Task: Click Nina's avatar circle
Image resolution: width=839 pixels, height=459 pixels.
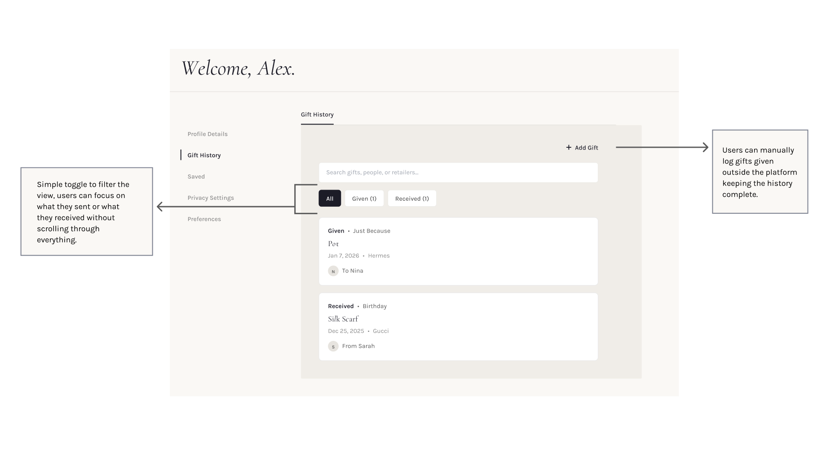Action: tap(333, 271)
